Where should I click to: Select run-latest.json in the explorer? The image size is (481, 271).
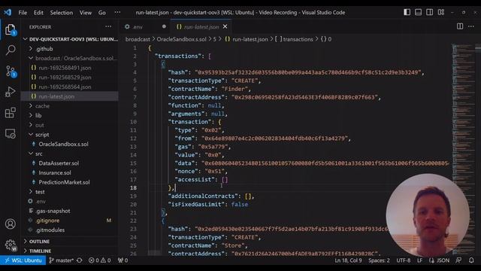71,96
